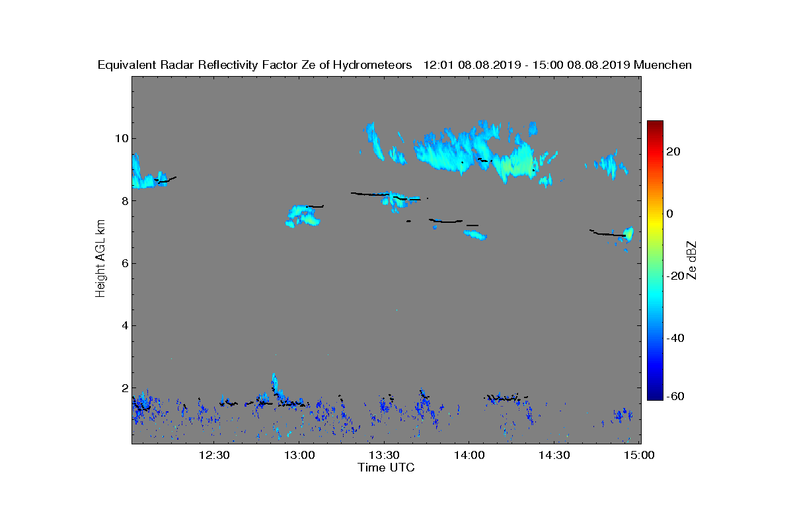Click the 15:00 time tick label

tap(639, 456)
